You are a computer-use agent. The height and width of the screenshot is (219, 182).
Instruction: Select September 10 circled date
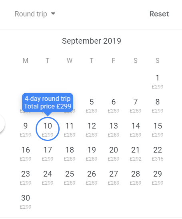point(48,129)
